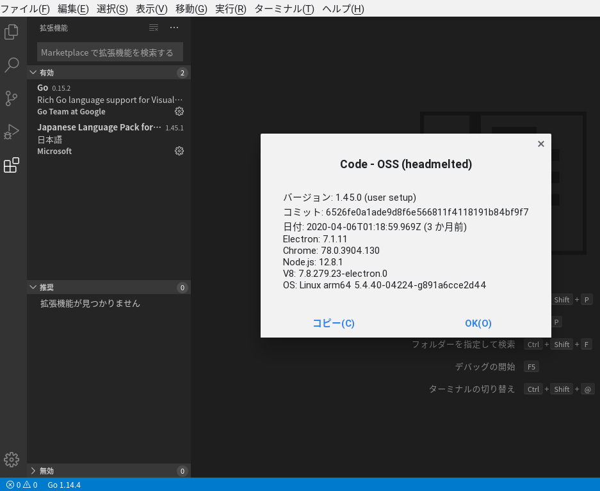The image size is (600, 491).
Task: Open the 選択(S) menu
Action: pos(112,9)
